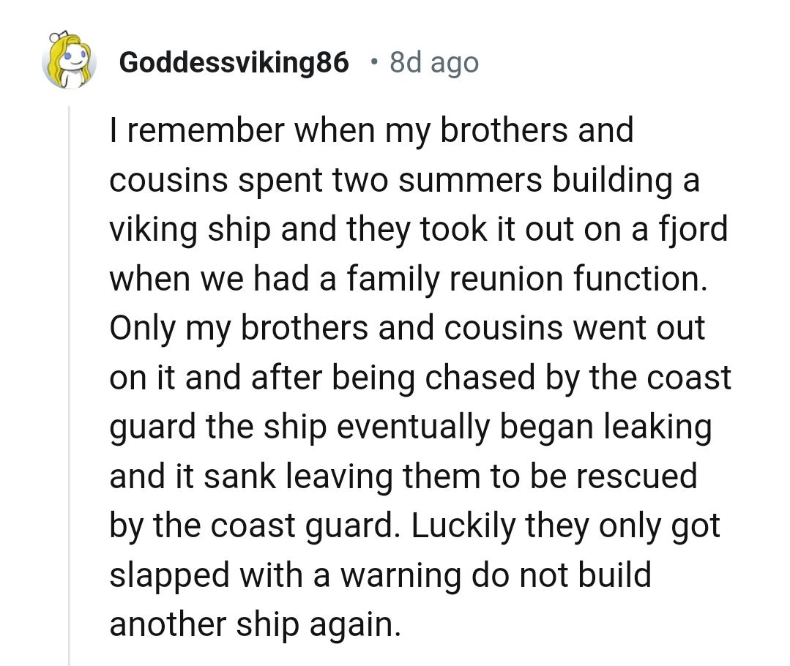This screenshot has height=666, width=790.
Task: Click the phrase "began leaking"
Action: point(606,427)
